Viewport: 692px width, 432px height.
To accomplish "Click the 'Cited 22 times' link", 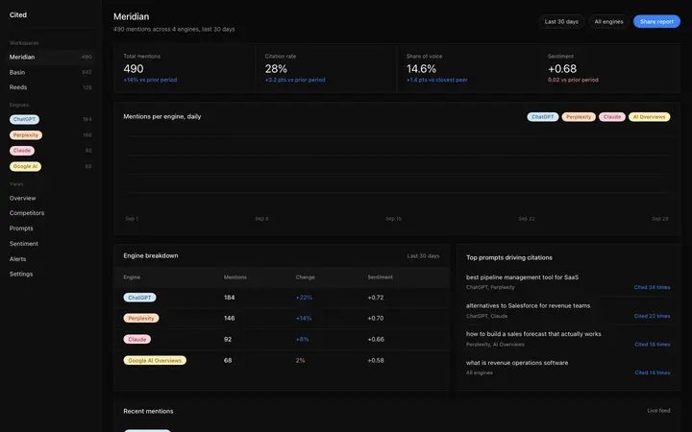I will [x=652, y=316].
